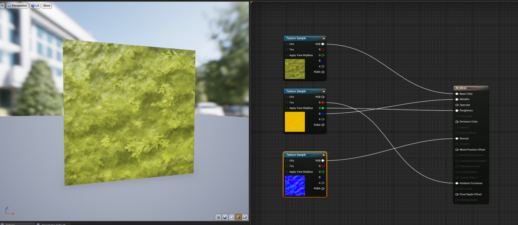Click the yellow texture preview swatch
Screen dimensions: 518x225
click(x=295, y=122)
